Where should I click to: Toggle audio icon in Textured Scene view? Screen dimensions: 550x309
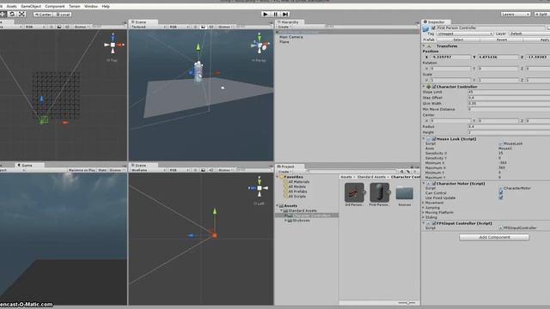(x=211, y=27)
